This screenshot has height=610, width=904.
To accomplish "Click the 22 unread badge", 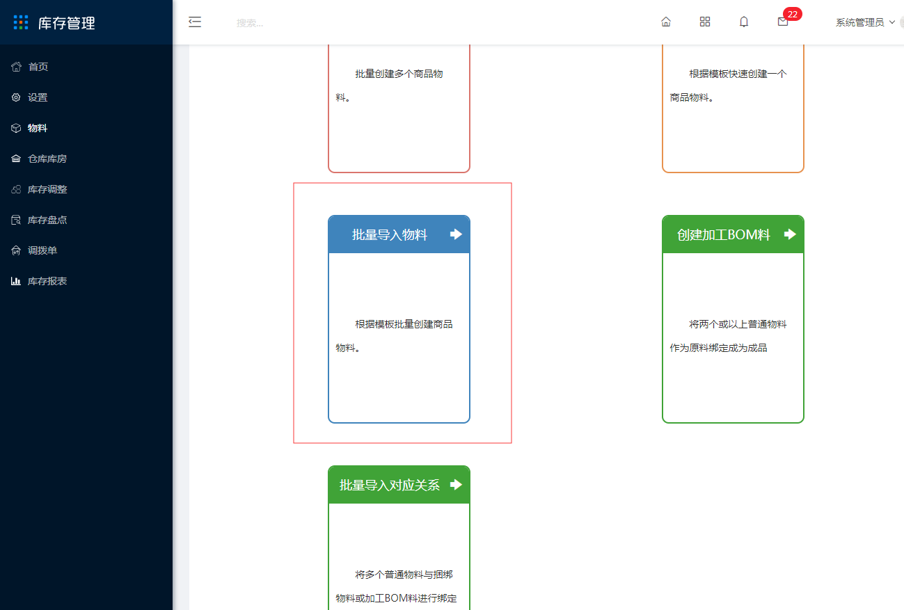I will click(x=793, y=14).
